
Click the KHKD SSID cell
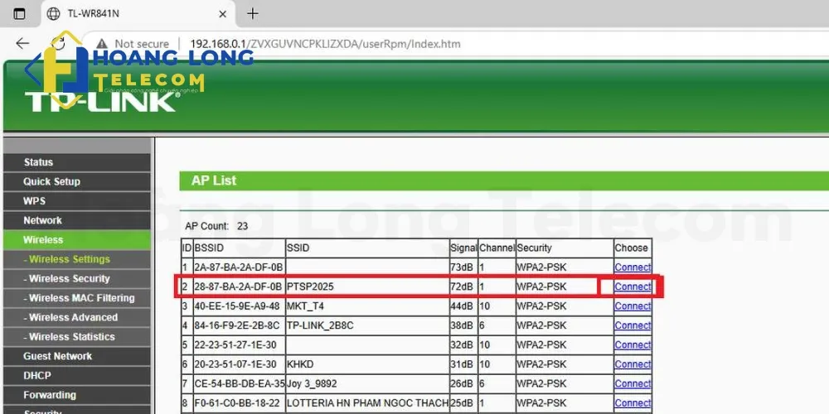click(367, 364)
